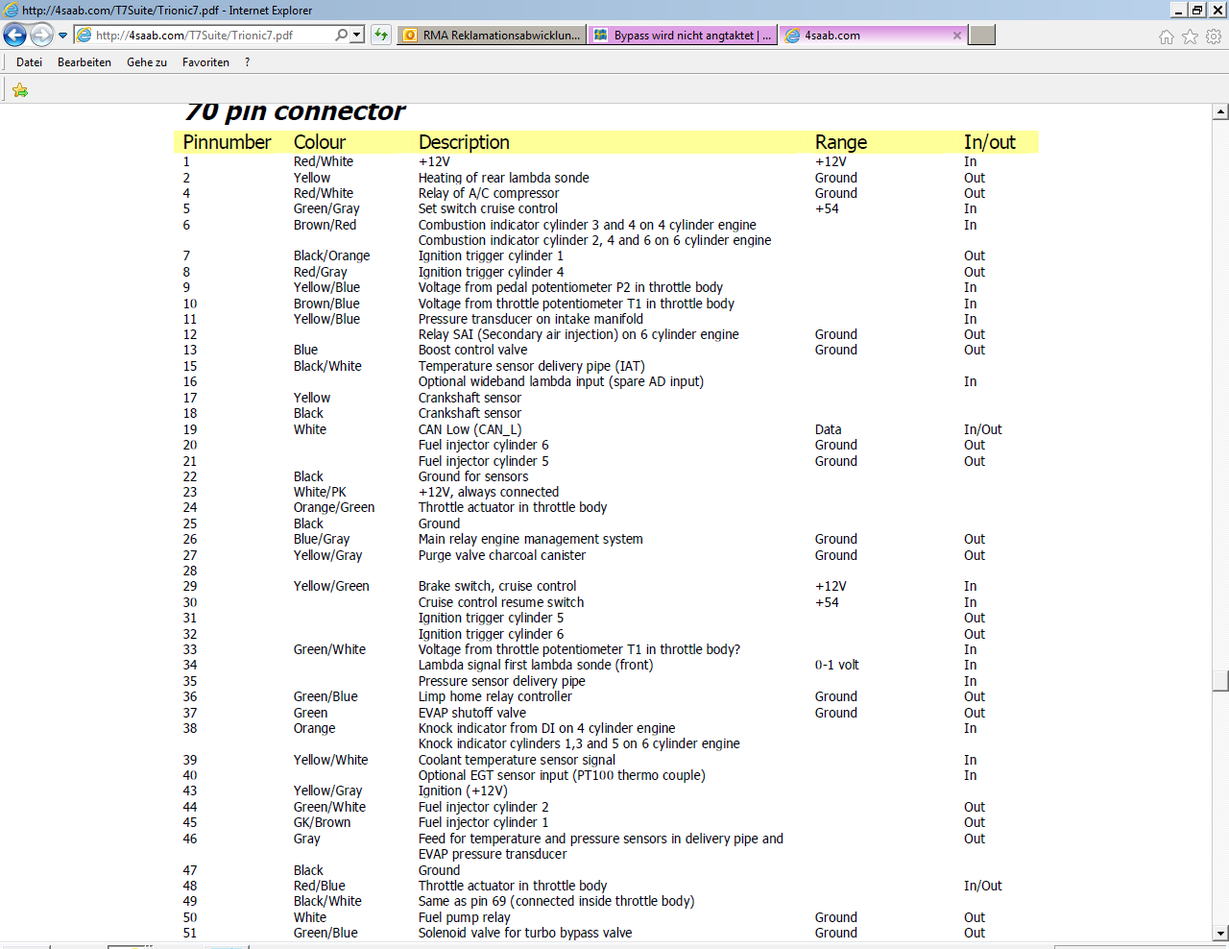Click the forward navigation arrow
The width and height of the screenshot is (1229, 949).
click(x=41, y=36)
